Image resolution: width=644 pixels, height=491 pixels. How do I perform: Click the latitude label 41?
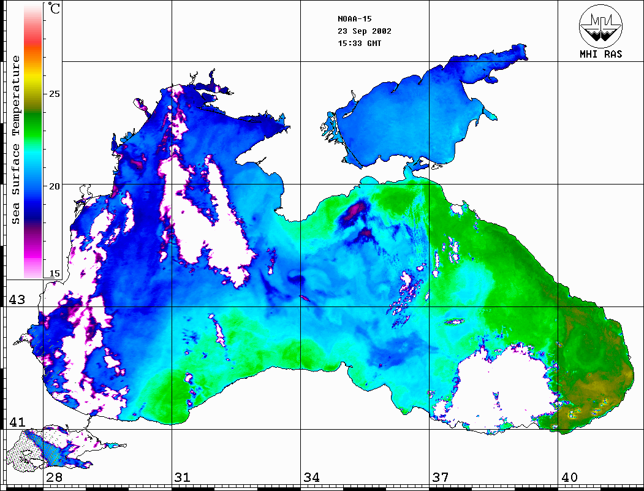17,422
